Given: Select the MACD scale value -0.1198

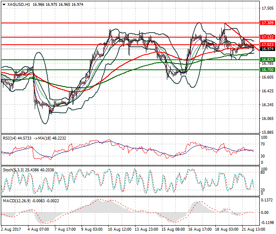Looking at the screenshot, I should (267, 223).
